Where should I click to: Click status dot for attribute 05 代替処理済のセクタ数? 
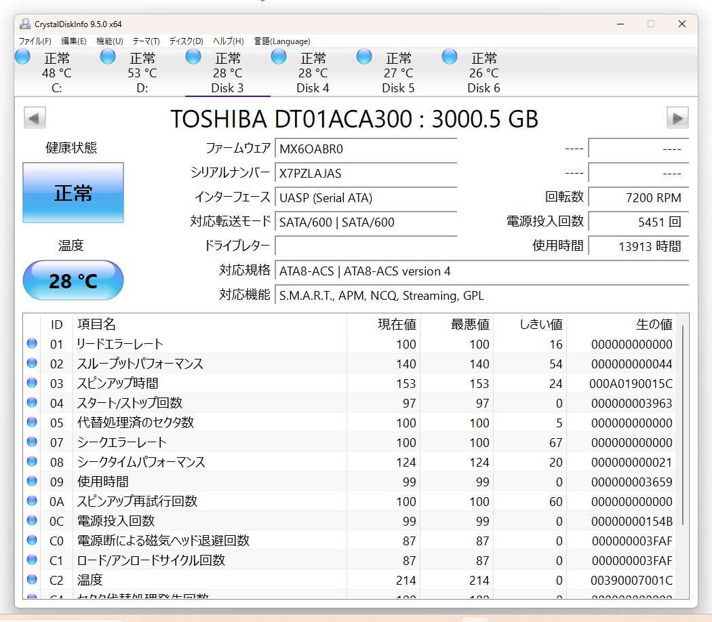point(32,422)
